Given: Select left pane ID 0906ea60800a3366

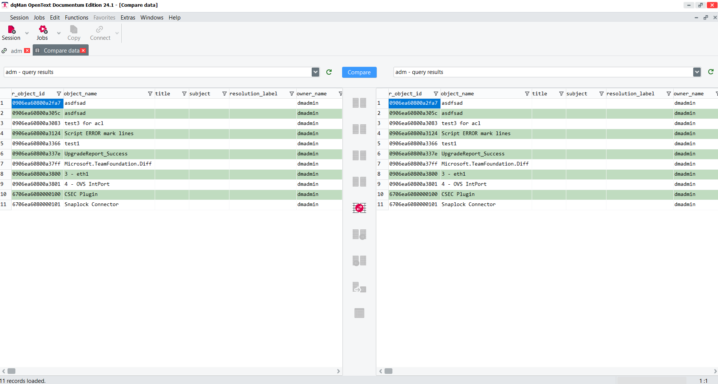Looking at the screenshot, I should [x=37, y=144].
